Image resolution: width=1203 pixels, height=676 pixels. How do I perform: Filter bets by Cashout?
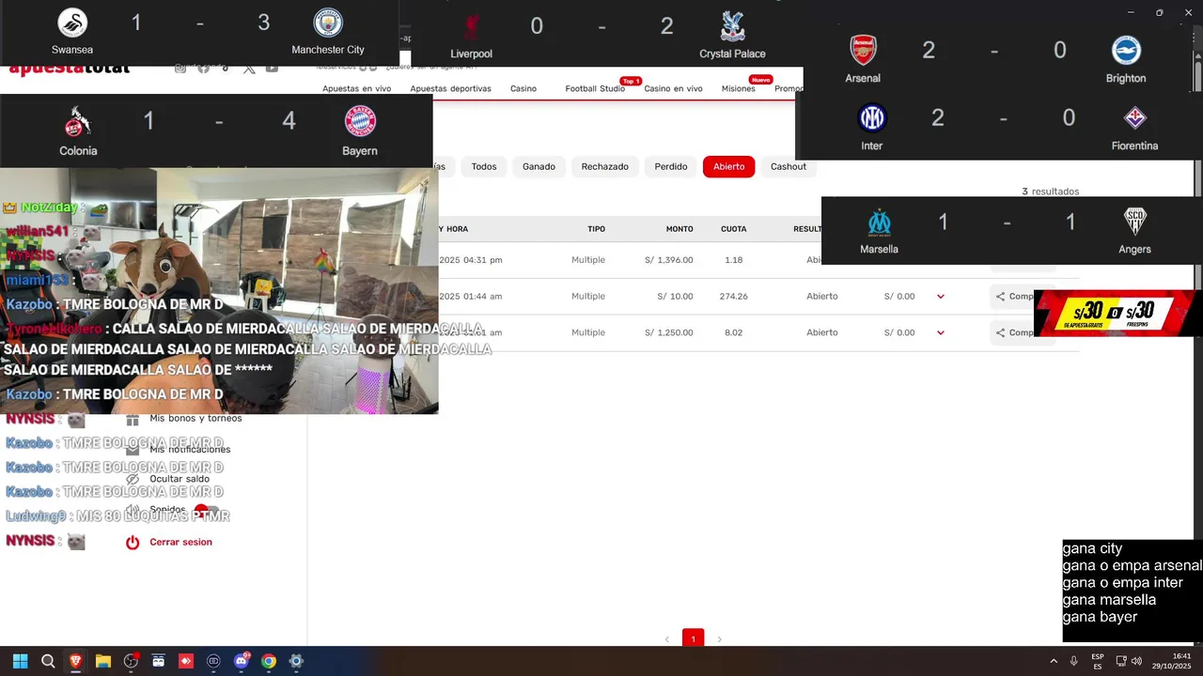click(x=789, y=167)
